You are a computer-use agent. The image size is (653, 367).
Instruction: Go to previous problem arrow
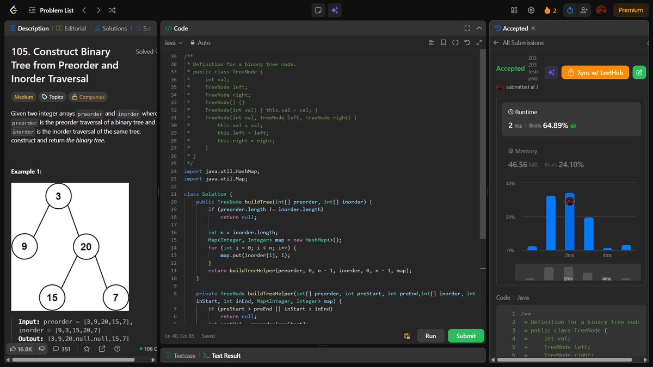[84, 10]
